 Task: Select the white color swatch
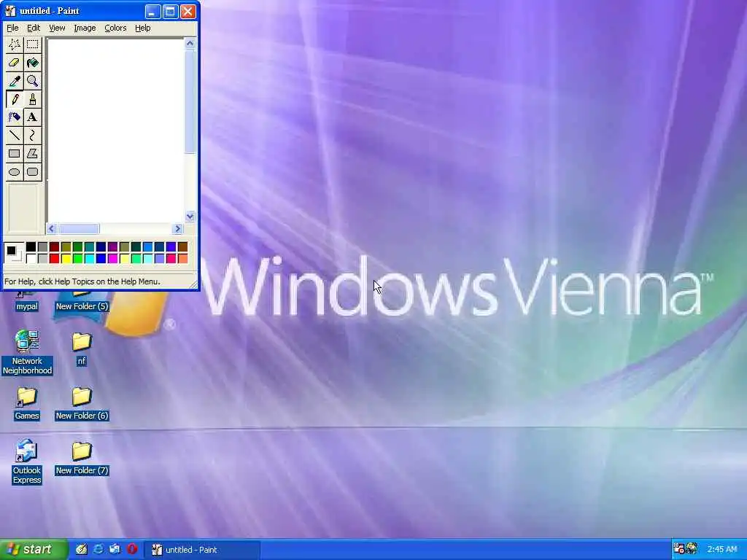31,259
